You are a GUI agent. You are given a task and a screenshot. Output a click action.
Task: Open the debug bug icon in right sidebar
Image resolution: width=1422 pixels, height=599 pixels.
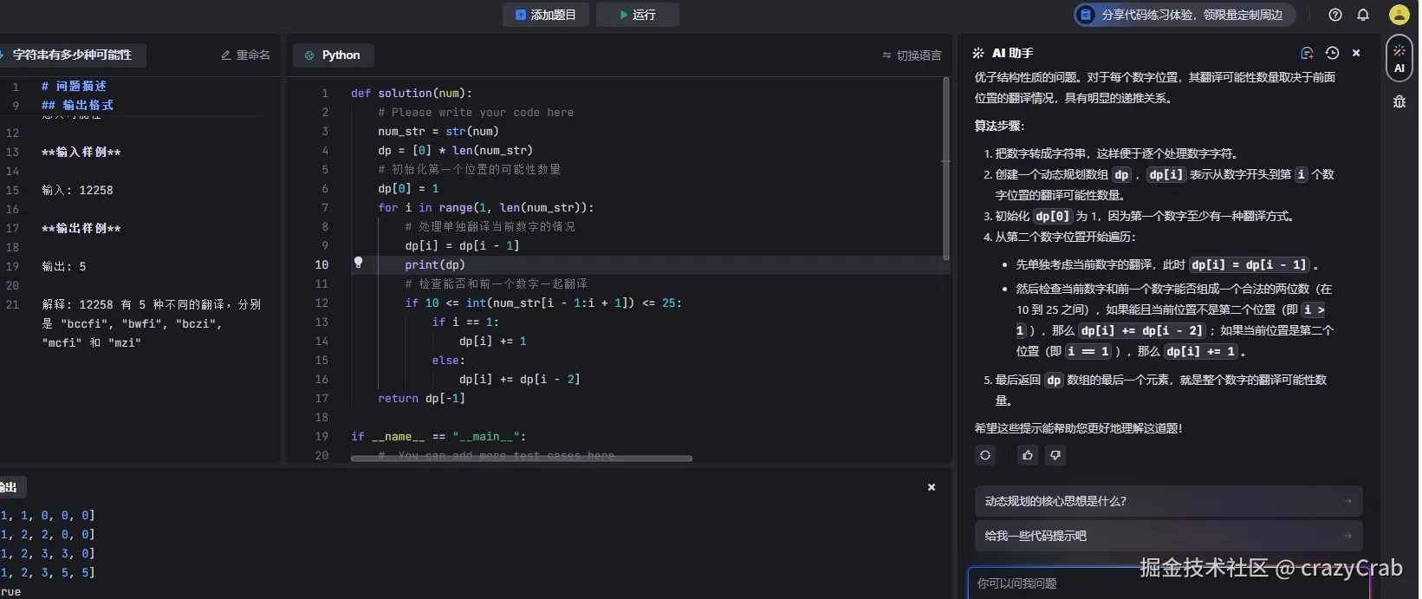pos(1399,101)
